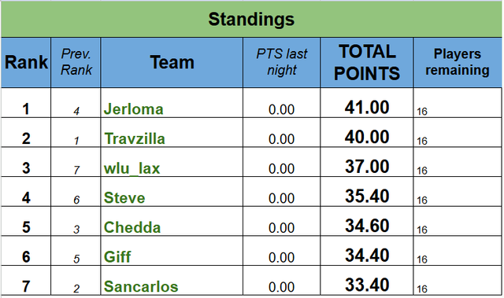Select the PTS last night header

[x=282, y=62]
